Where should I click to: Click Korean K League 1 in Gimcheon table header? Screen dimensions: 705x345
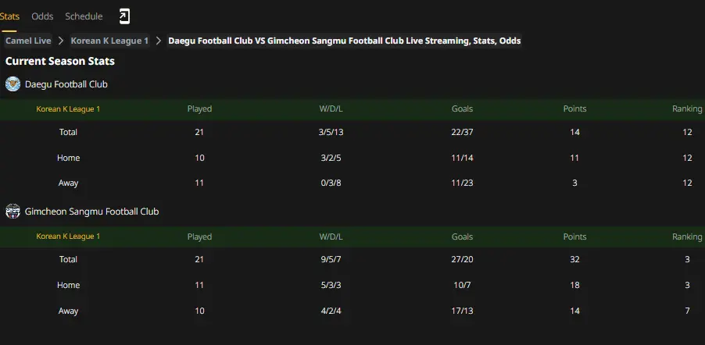coord(68,237)
